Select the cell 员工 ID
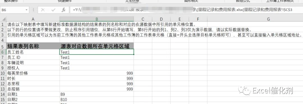 33,57
